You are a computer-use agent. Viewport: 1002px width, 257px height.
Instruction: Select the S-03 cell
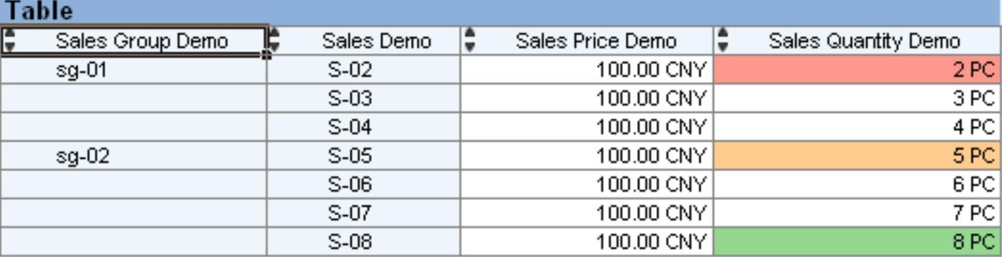pos(350,99)
